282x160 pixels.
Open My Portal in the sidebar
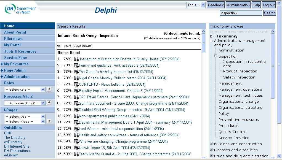click(x=28, y=45)
